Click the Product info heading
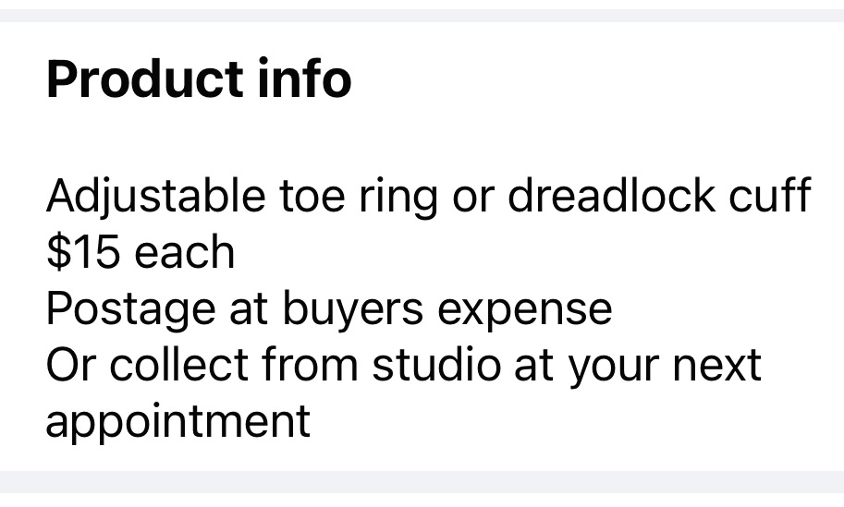844x507 pixels. click(x=199, y=79)
